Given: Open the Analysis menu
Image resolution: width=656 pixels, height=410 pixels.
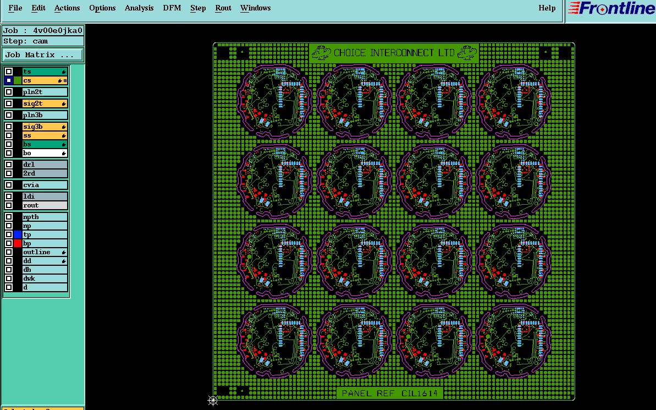Looking at the screenshot, I should pos(139,8).
